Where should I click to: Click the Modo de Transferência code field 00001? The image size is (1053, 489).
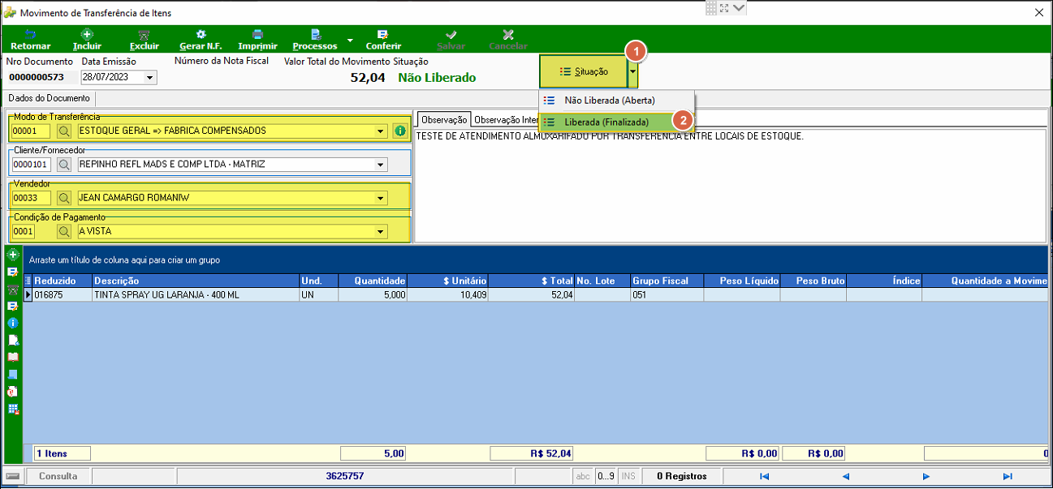[x=31, y=131]
